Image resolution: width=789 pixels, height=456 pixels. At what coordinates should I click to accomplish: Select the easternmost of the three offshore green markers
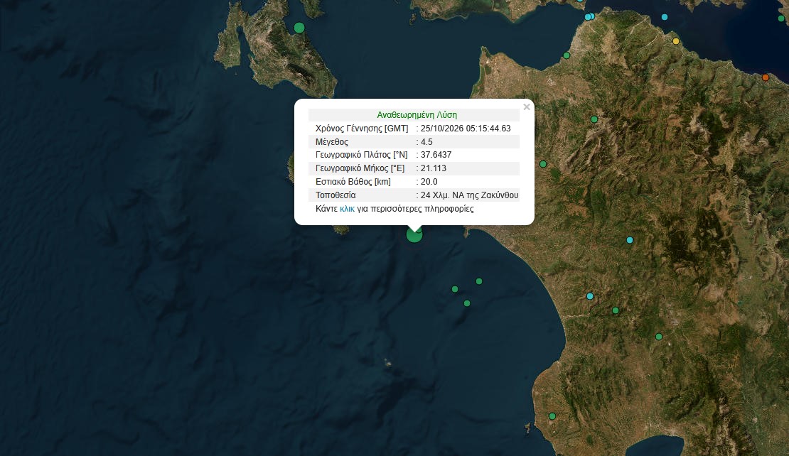pos(479,281)
